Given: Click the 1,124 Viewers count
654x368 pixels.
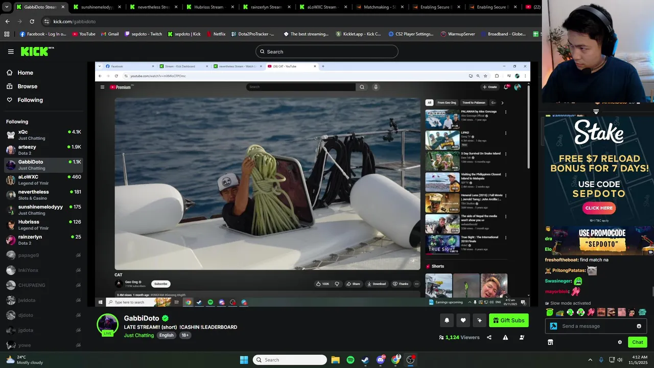Looking at the screenshot, I should pos(459,337).
